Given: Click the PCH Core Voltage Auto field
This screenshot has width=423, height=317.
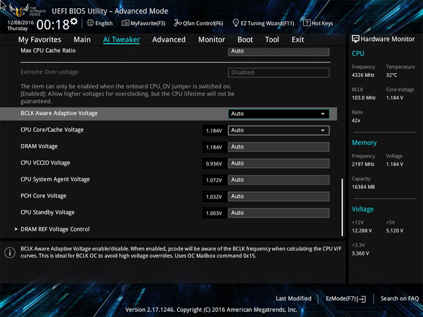Looking at the screenshot, I should 278,196.
